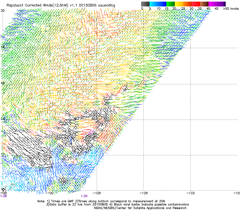Click the latitude label '14'
Image resolution: width=240 pixels, height=210 pixels.
pyautogui.click(x=3, y=119)
